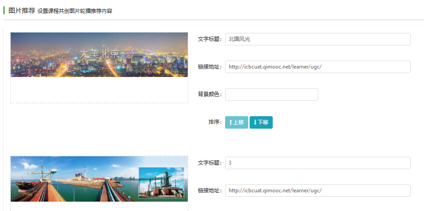The height and width of the screenshot is (211, 424).
Task: Click the 下移 (move down) button
Action: (x=261, y=122)
